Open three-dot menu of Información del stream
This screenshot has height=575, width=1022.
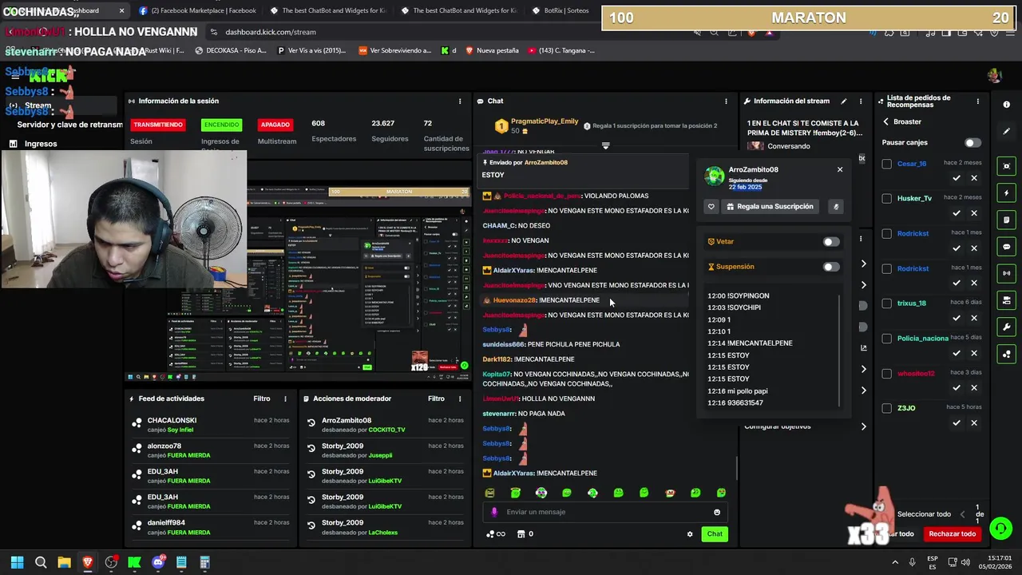(861, 101)
